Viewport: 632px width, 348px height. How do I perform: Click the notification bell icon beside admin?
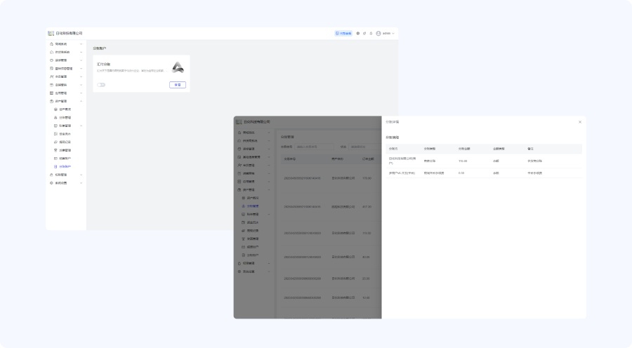click(371, 33)
